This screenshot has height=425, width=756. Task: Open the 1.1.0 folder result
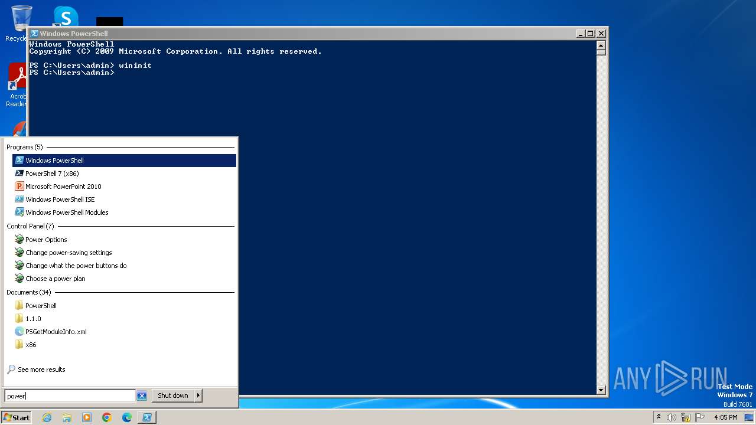click(124, 319)
